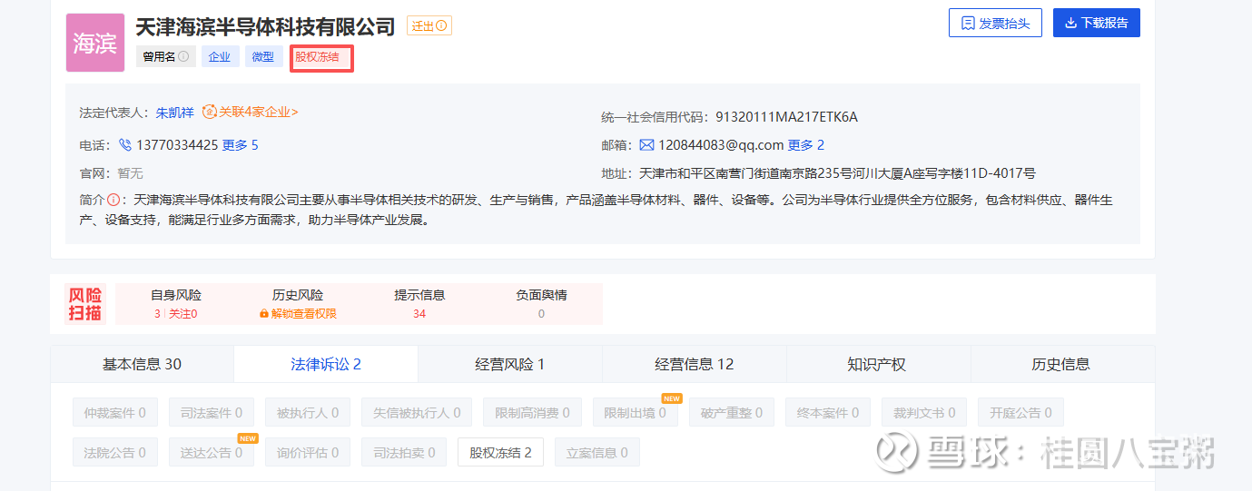
Task: Open 自身风险 self risk section
Action: coord(176,295)
